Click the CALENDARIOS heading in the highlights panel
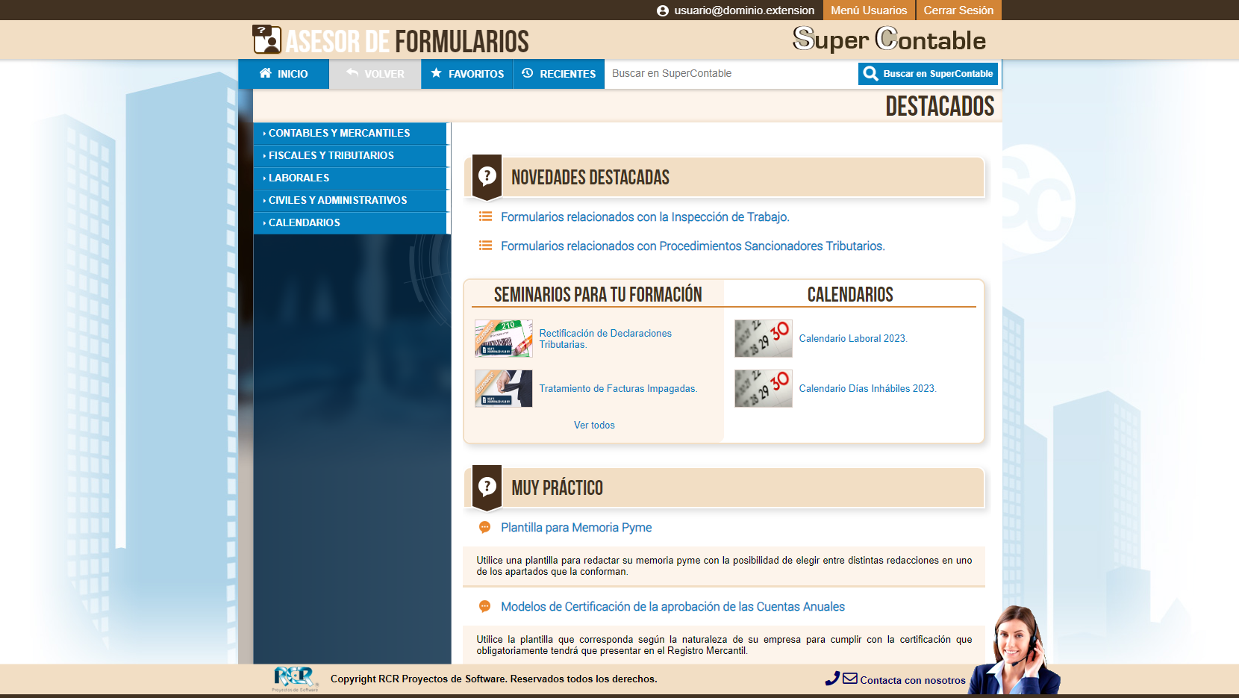1239x698 pixels. click(850, 295)
